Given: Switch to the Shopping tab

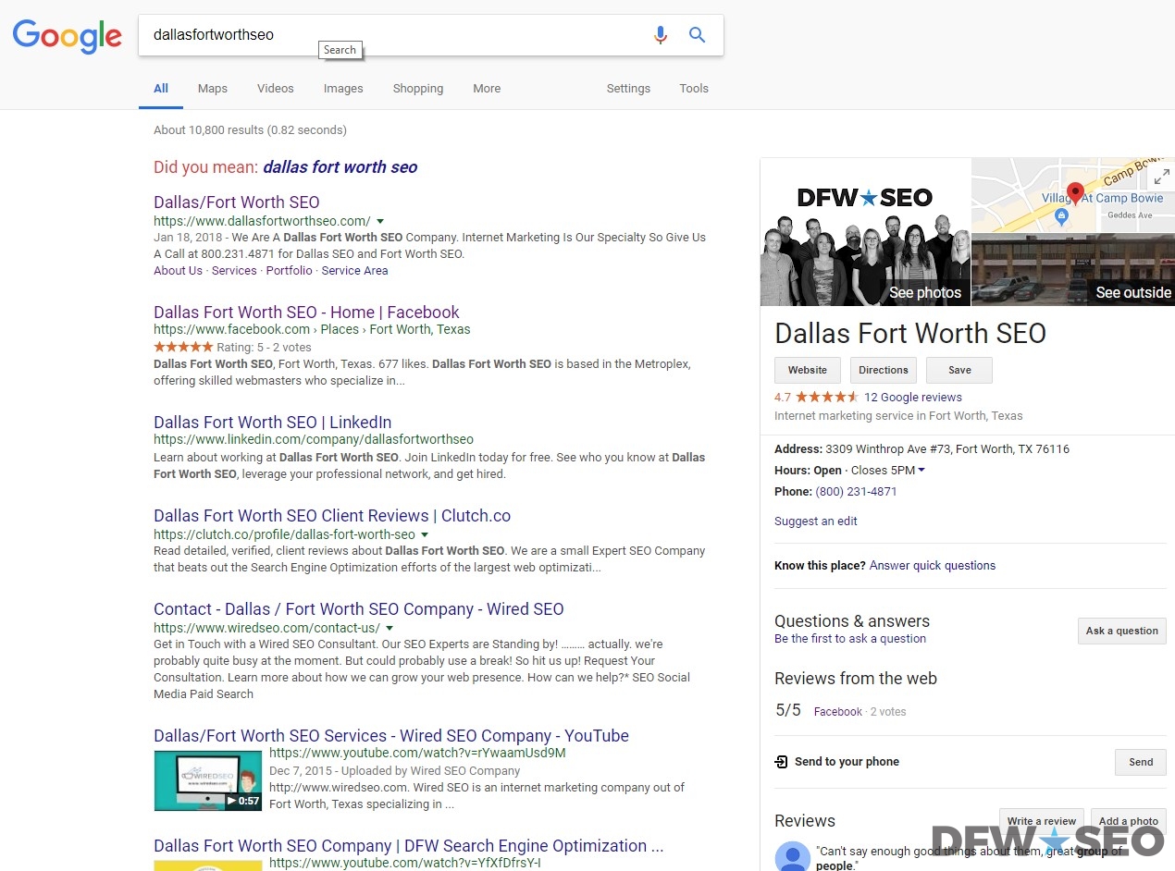Looking at the screenshot, I should click(x=418, y=89).
